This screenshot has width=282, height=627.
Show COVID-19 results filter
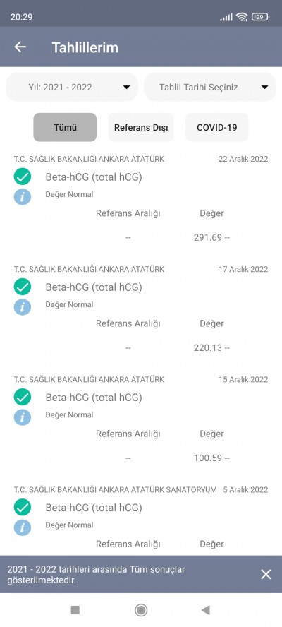coord(217,127)
